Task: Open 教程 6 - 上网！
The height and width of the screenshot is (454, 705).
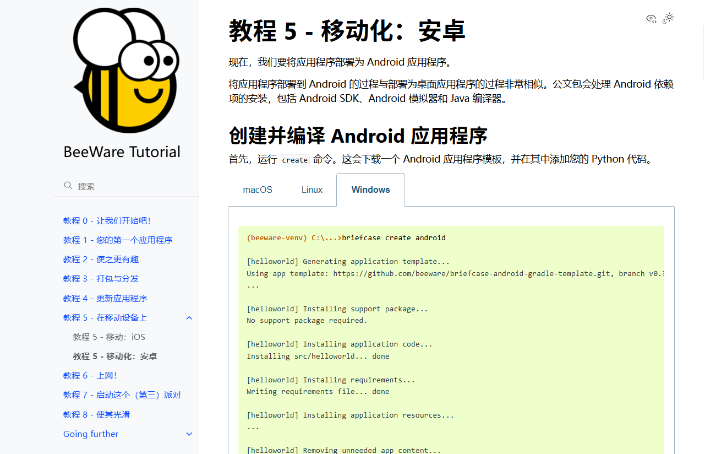Action: 90,376
